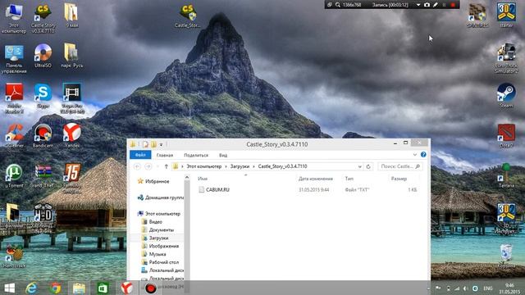Sort by the Дата изменения column header
Viewport: 525px width, 295px height.
click(x=316, y=179)
